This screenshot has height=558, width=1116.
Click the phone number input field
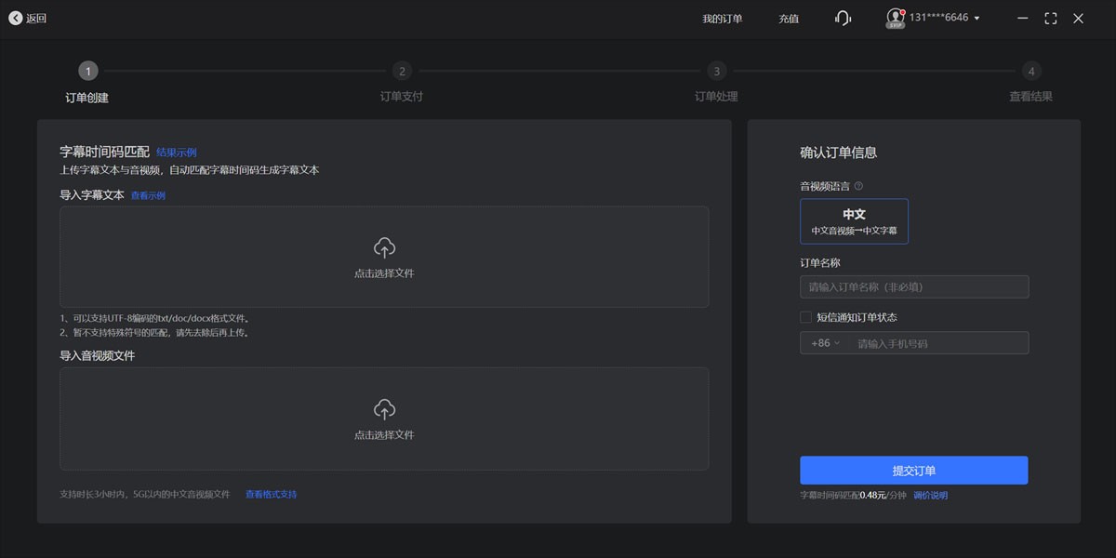939,343
